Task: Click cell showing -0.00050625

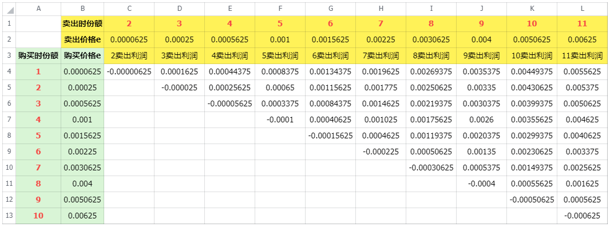Action: click(532, 200)
